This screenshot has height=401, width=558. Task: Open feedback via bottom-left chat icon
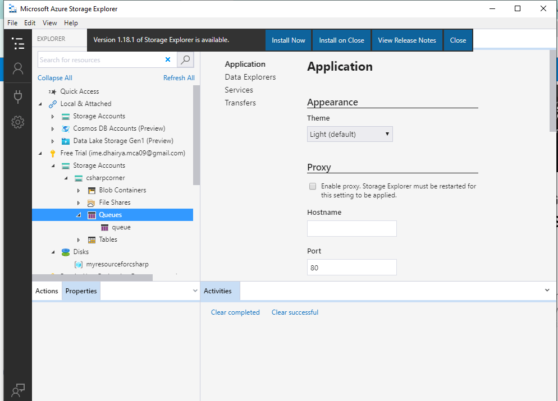click(17, 389)
